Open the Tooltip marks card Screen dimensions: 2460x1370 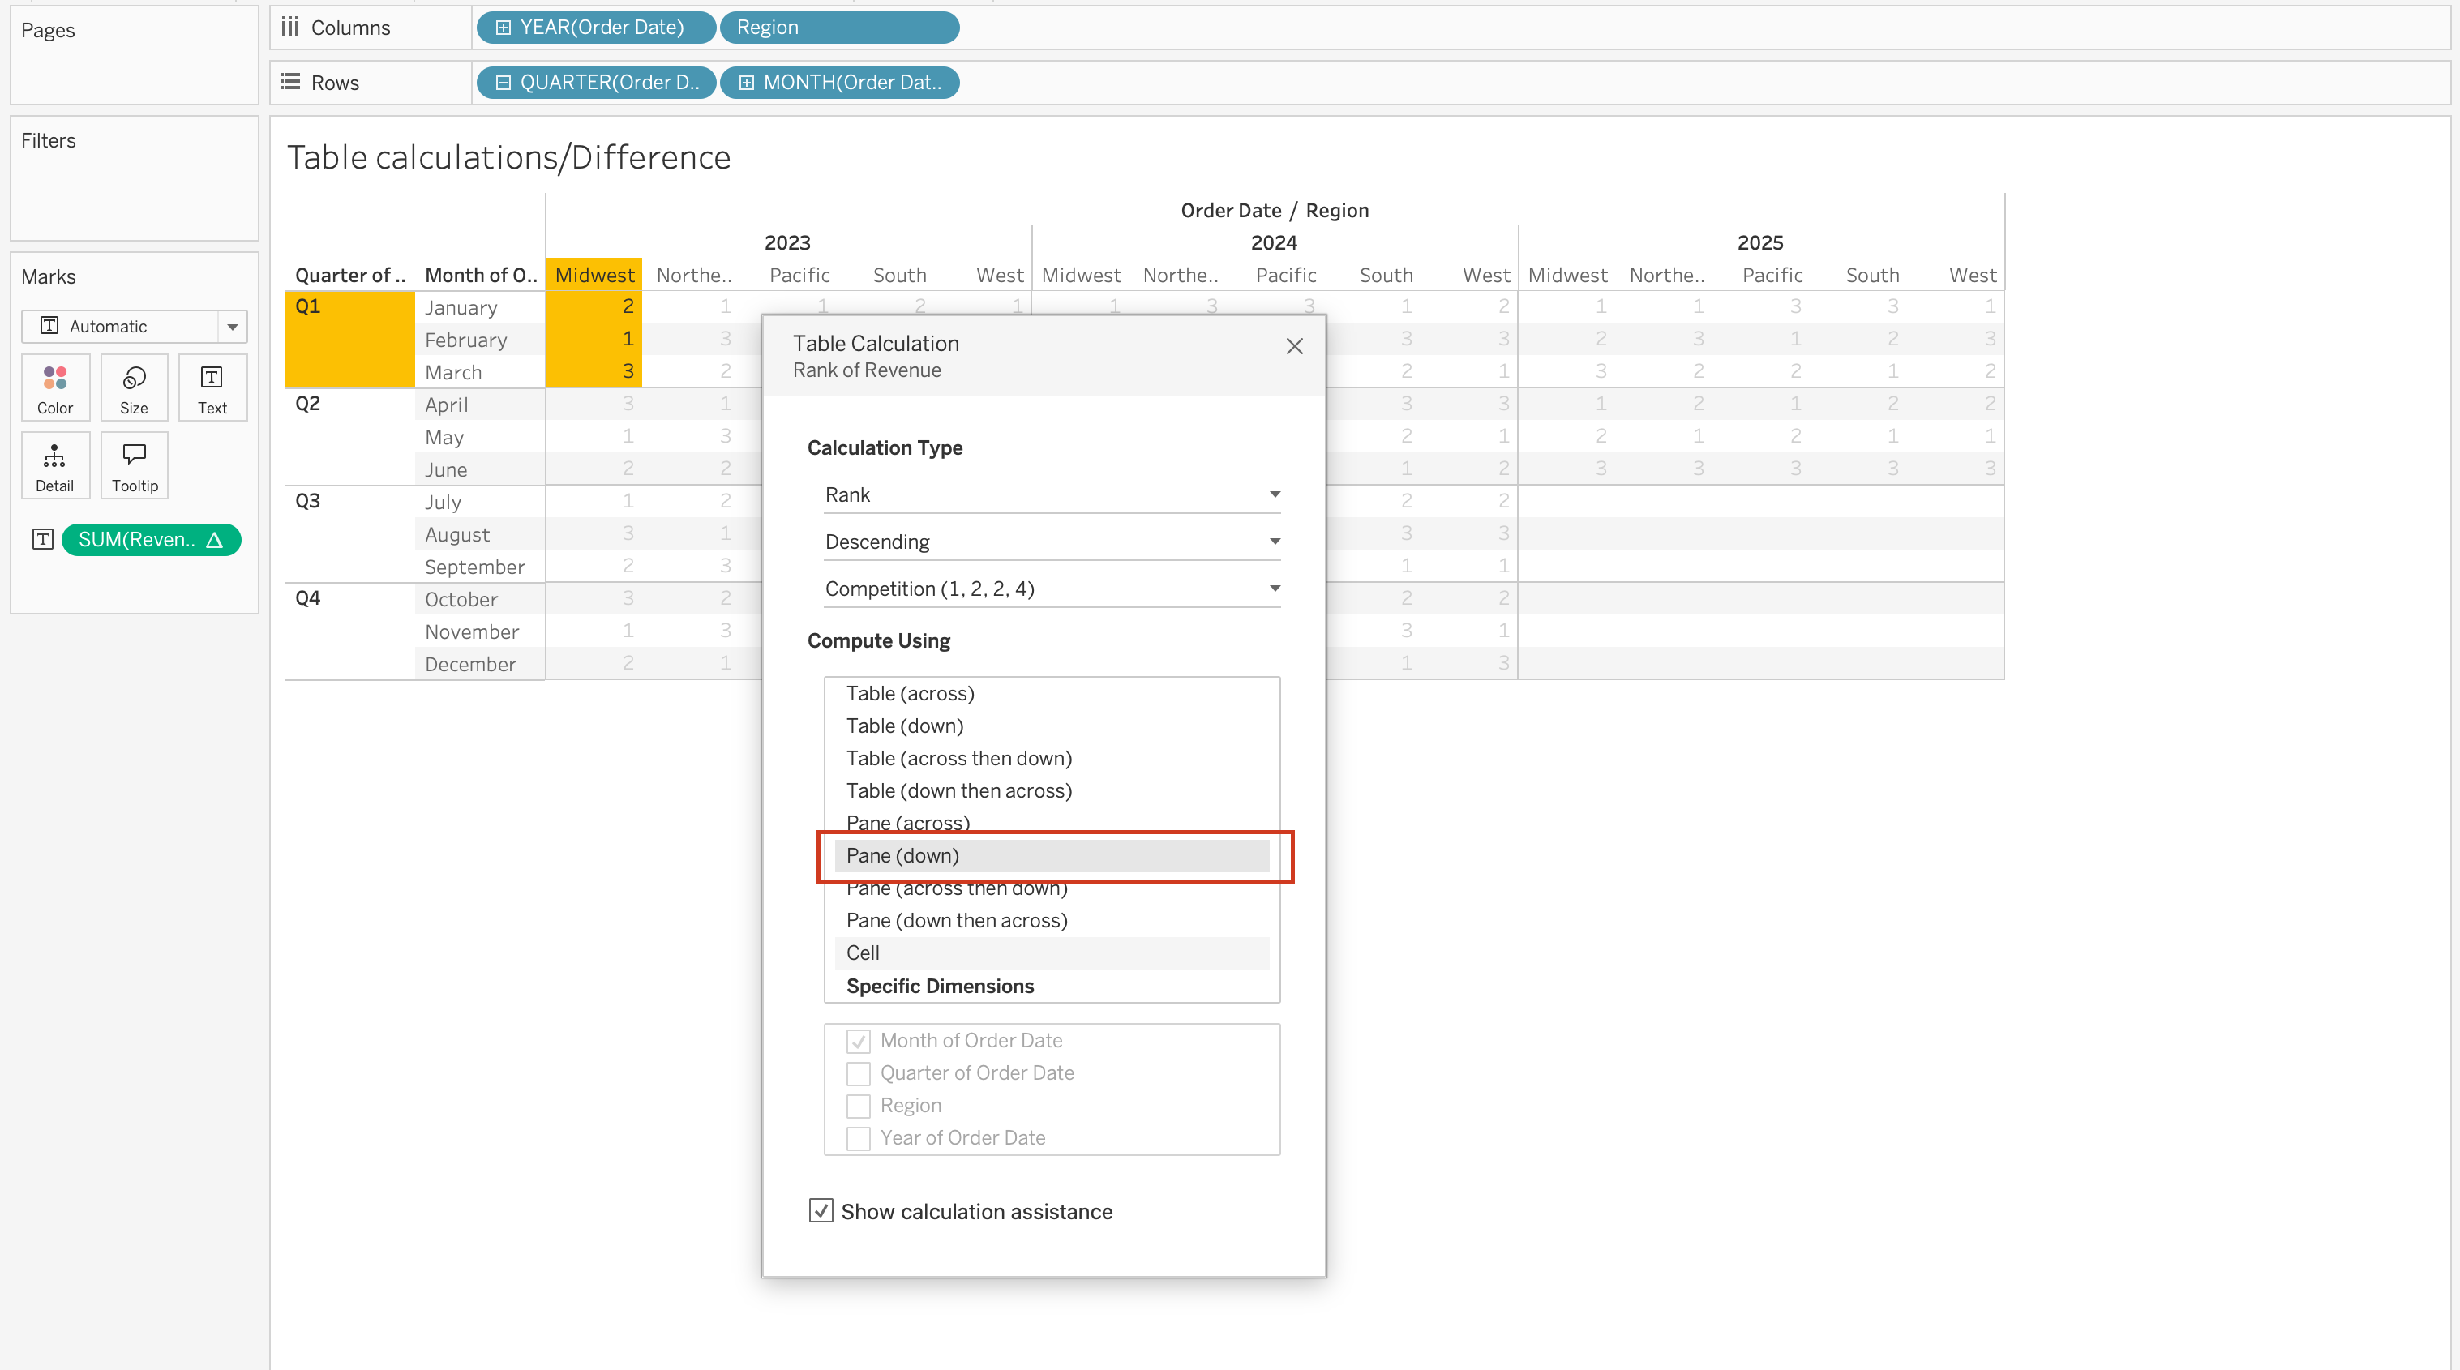134,466
